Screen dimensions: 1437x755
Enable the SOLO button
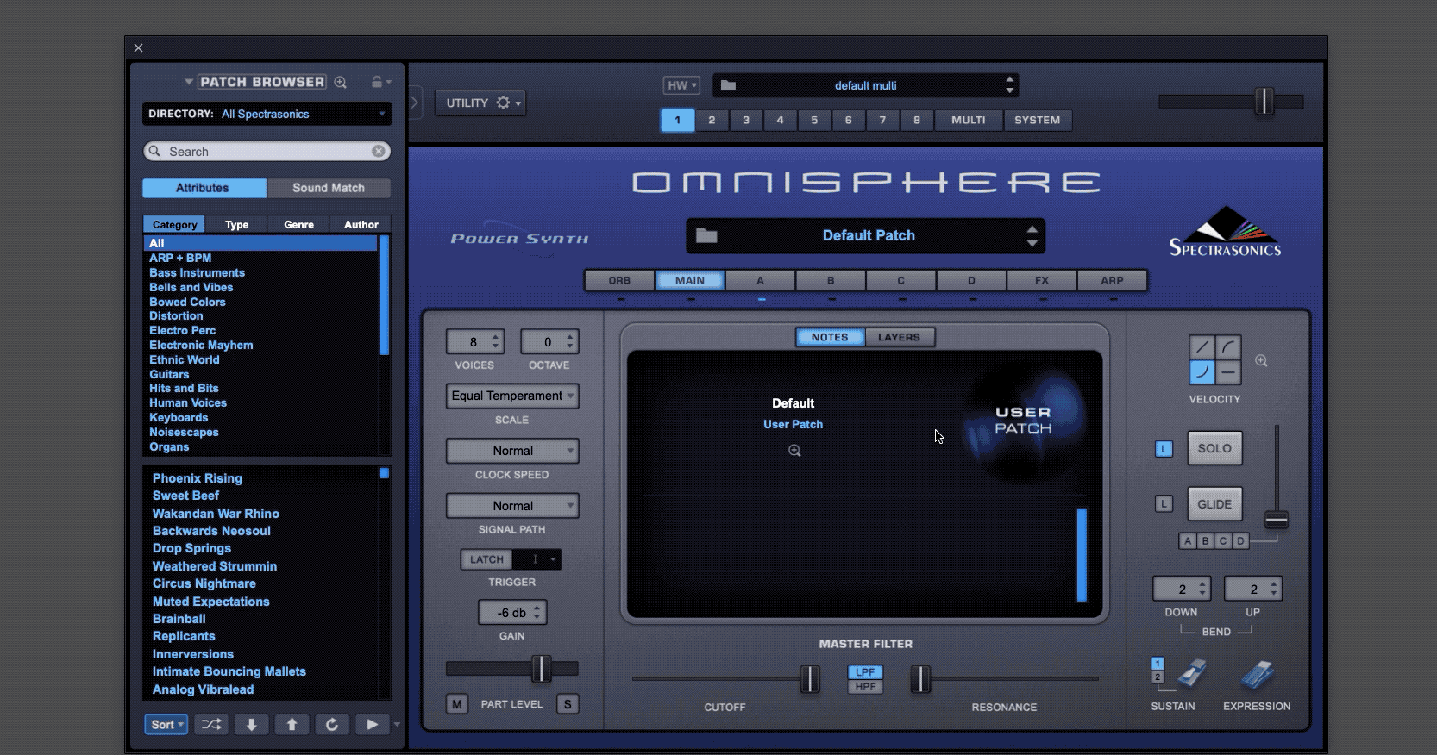point(1214,448)
